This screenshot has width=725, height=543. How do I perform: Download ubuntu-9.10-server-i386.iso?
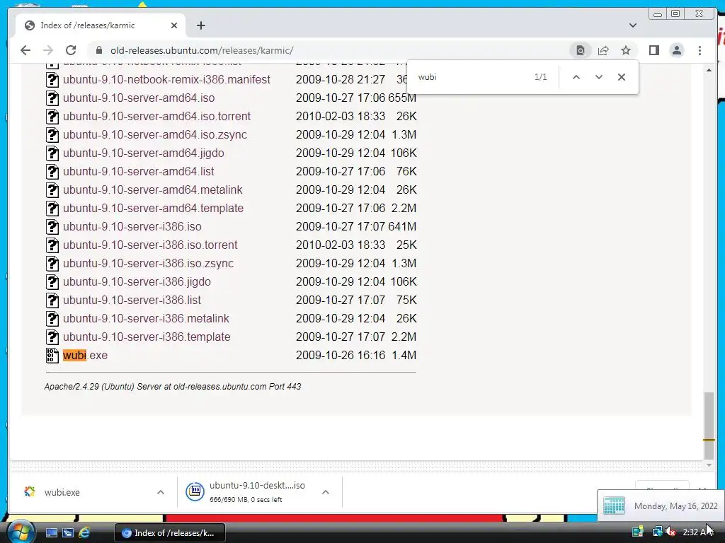(132, 227)
